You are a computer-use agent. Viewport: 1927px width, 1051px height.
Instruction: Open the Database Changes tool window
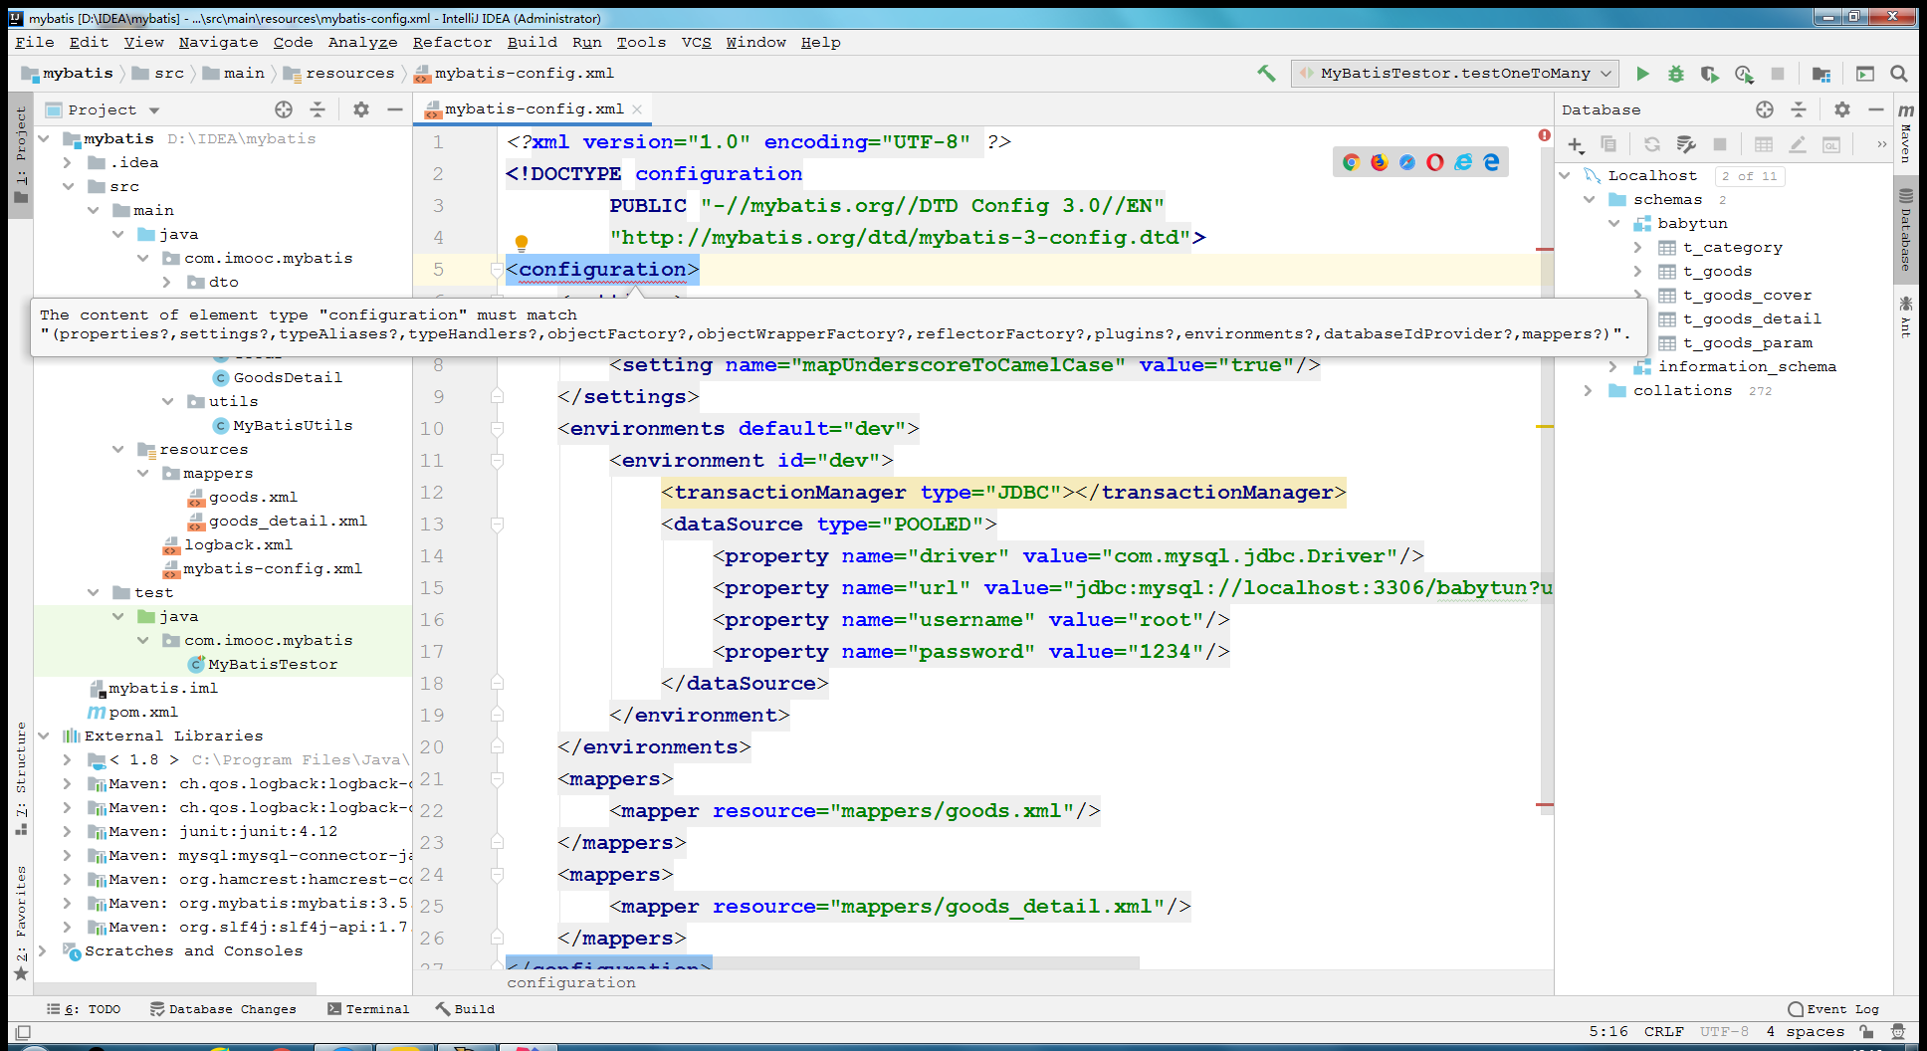223,1009
